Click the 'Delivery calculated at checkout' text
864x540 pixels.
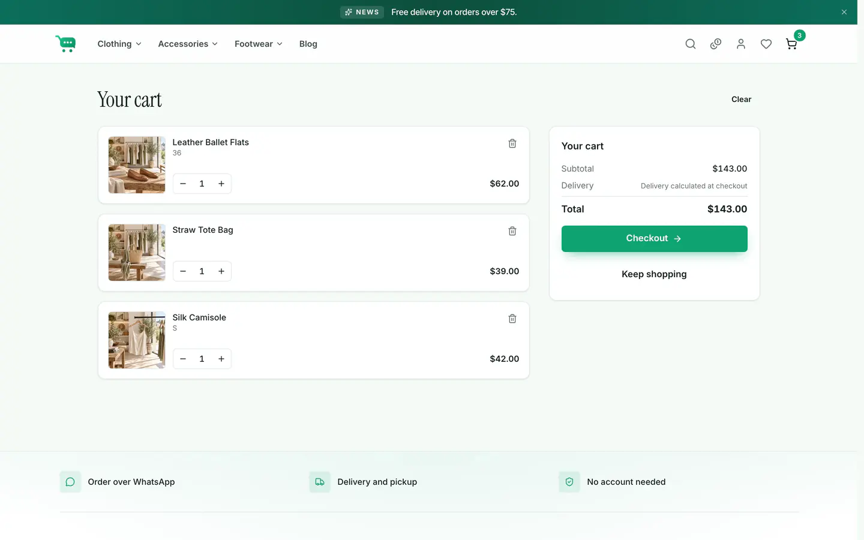point(694,186)
